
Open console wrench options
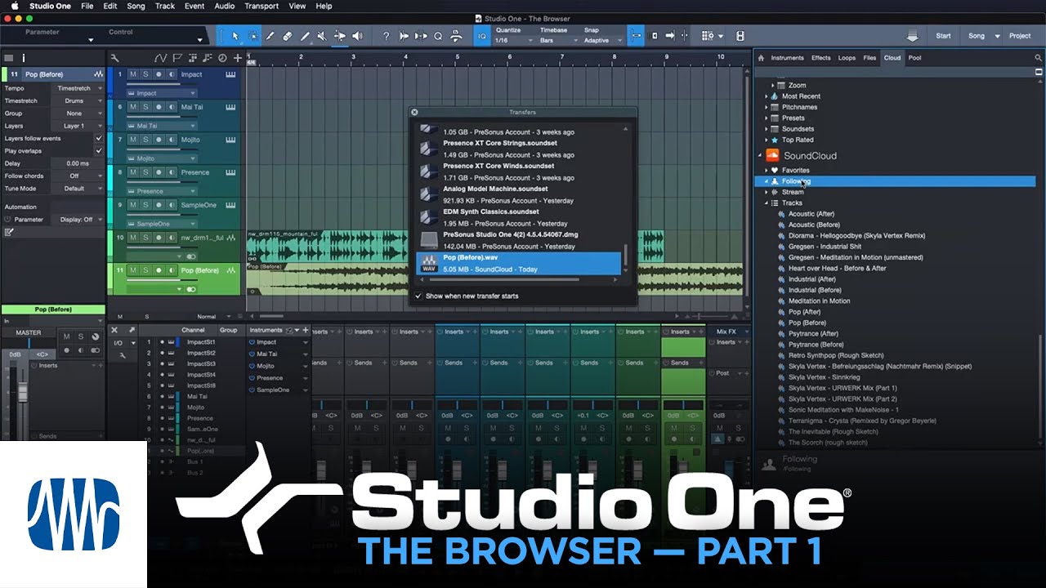tap(122, 355)
